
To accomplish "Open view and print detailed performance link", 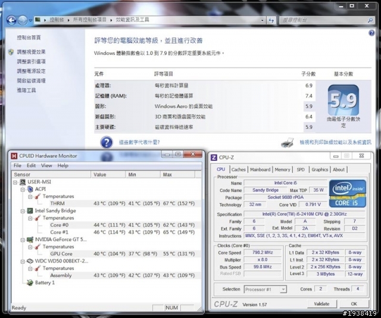I will coord(335,142).
